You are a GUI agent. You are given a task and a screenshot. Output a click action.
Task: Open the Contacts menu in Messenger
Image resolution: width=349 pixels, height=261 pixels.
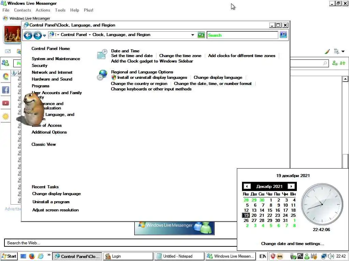tap(22, 10)
